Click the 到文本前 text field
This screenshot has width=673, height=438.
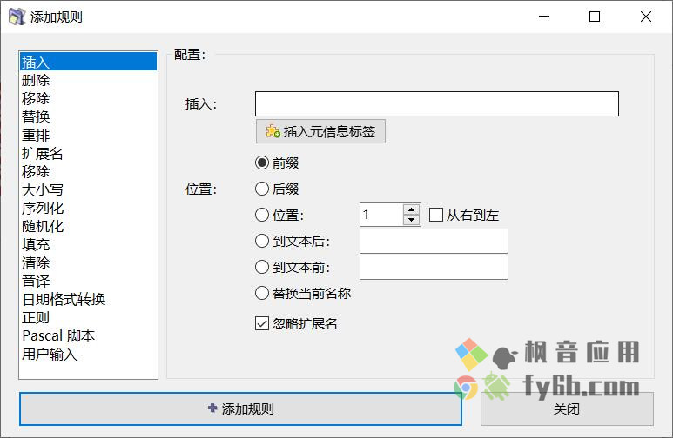click(434, 268)
